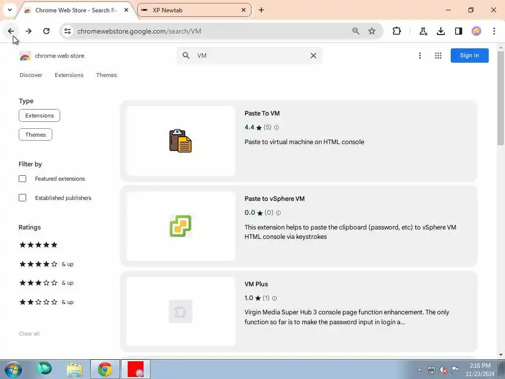This screenshot has height=379, width=505.
Task: Click the search magnifier in store search box
Action: (186, 55)
